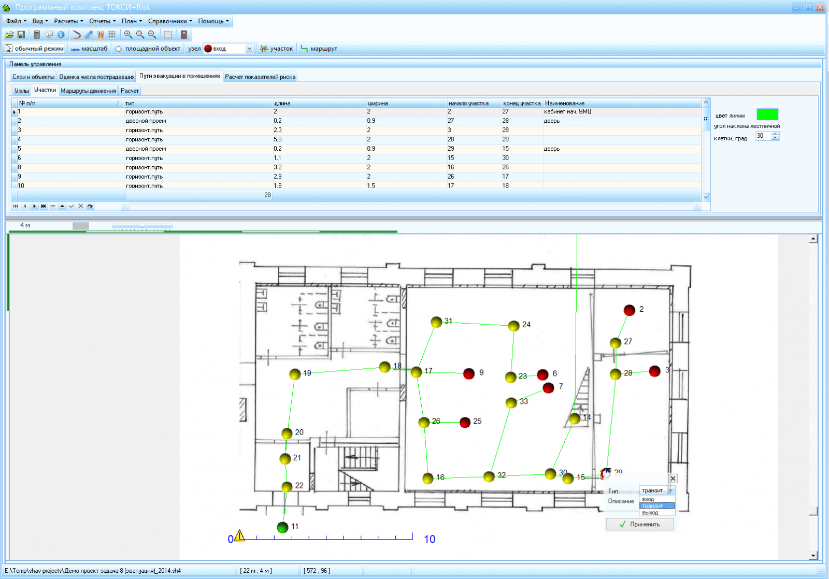This screenshot has width=829, height=579.
Task: Go to first record in table navigator
Action: (x=16, y=206)
